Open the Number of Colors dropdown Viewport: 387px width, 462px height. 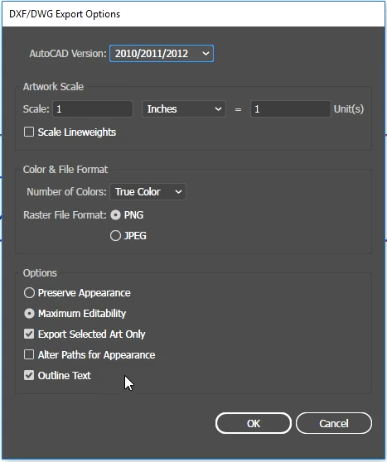coord(148,192)
